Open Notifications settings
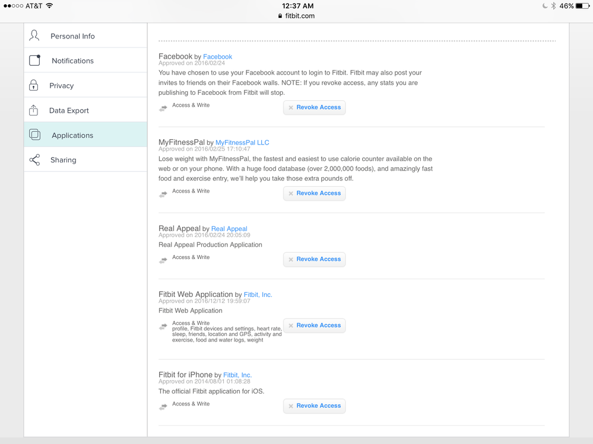 (85, 60)
